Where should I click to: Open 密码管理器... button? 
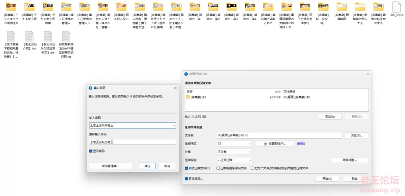click(x=110, y=166)
